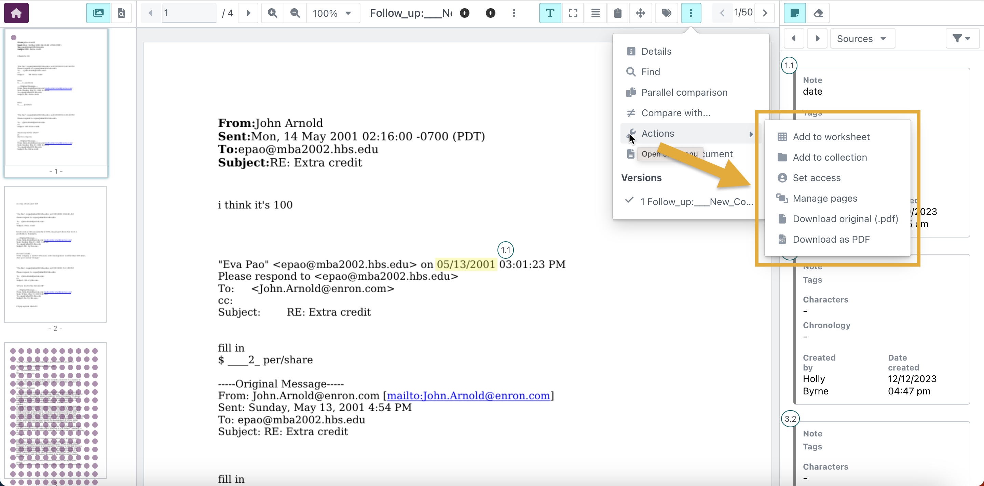Choose Find in the menu
984x486 pixels.
(x=691, y=72)
